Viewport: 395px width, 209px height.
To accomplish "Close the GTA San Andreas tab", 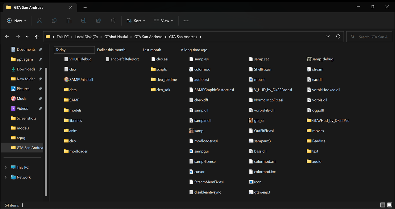I will [x=71, y=7].
